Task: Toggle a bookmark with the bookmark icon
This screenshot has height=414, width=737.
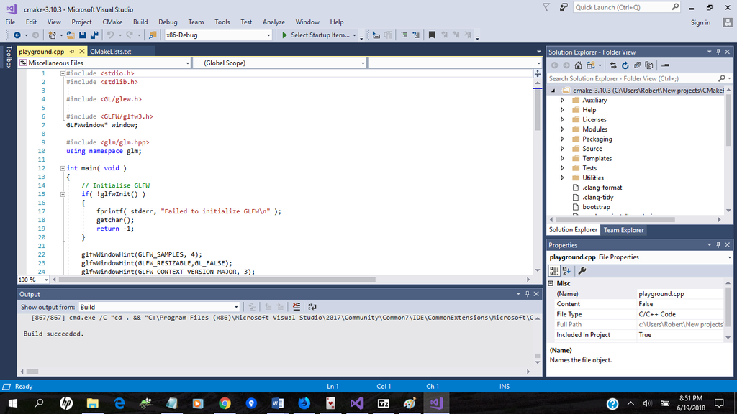Action: point(432,35)
